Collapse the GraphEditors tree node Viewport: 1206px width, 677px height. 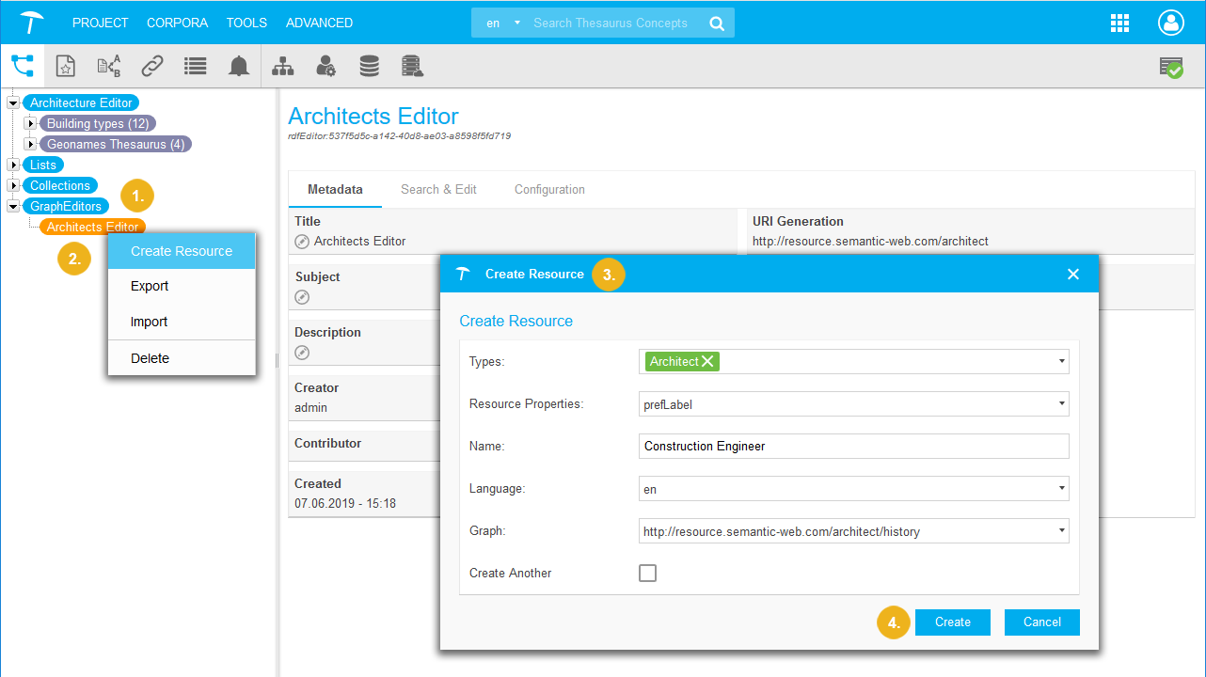13,206
